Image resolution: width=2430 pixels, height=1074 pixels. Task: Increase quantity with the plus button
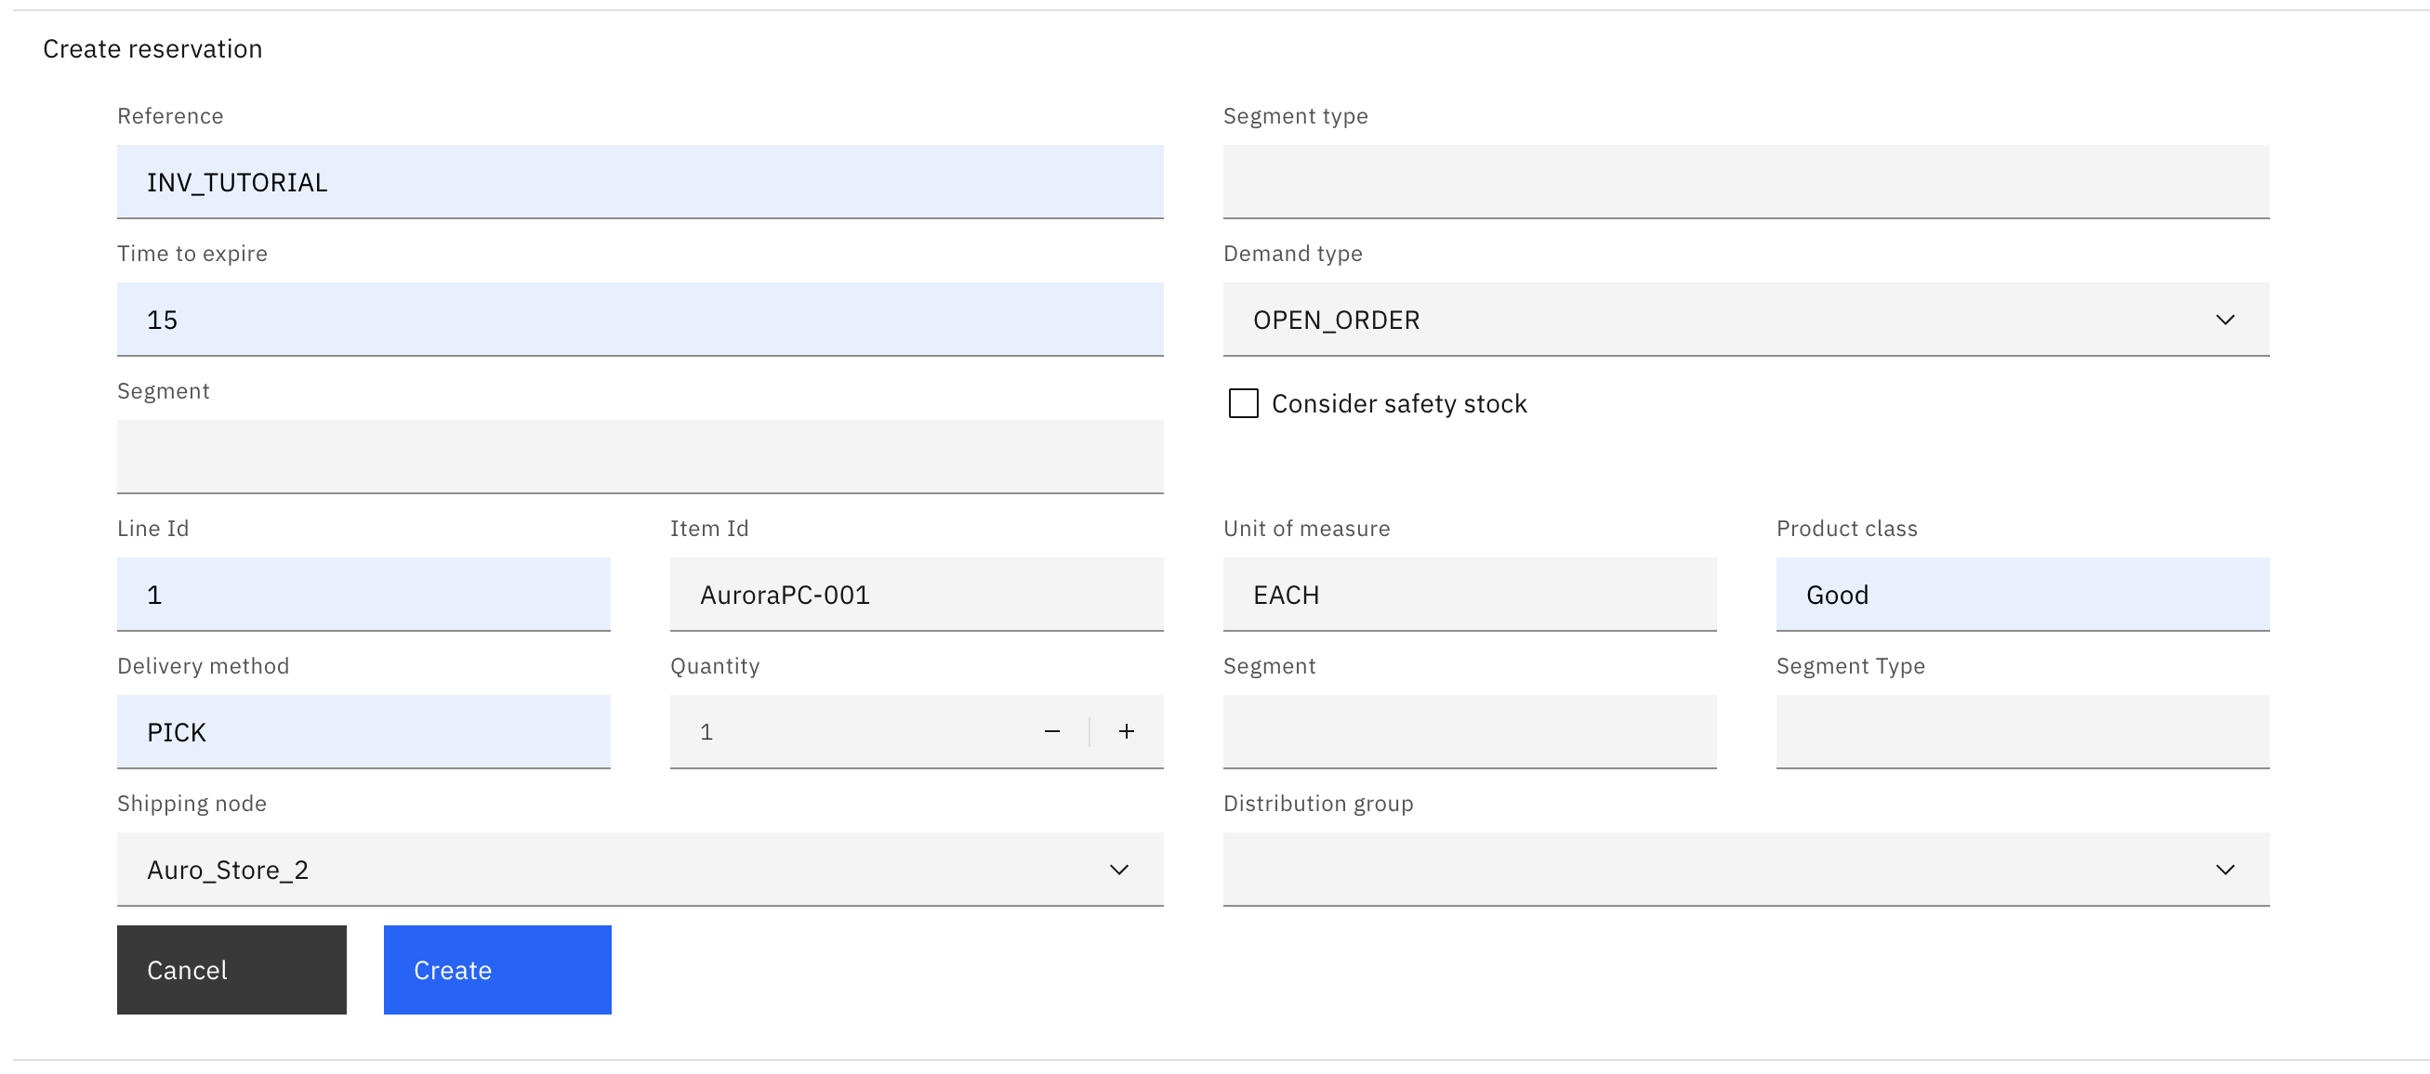click(x=1127, y=732)
